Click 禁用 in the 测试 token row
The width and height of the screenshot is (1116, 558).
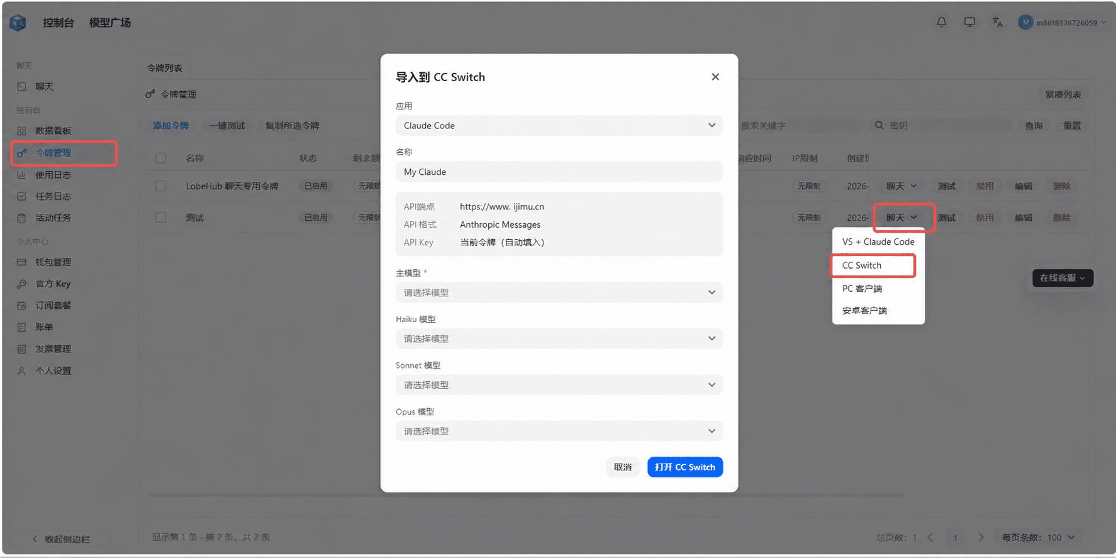985,218
